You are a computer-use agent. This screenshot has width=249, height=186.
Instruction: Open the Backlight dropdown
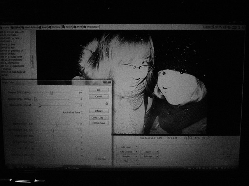(x=149, y=157)
